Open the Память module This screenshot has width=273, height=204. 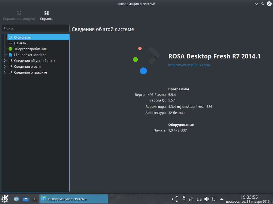[20, 43]
